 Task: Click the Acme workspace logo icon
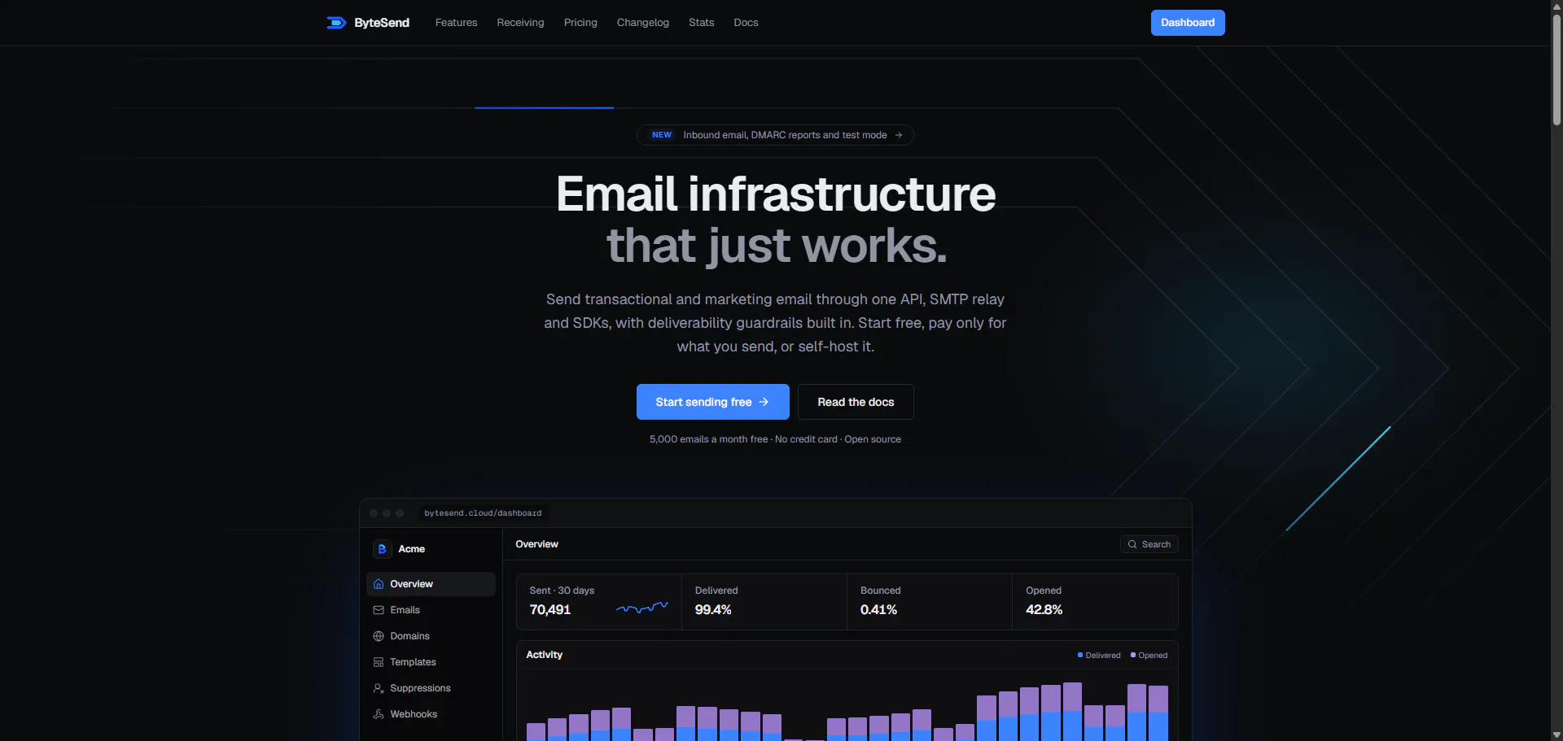click(383, 549)
